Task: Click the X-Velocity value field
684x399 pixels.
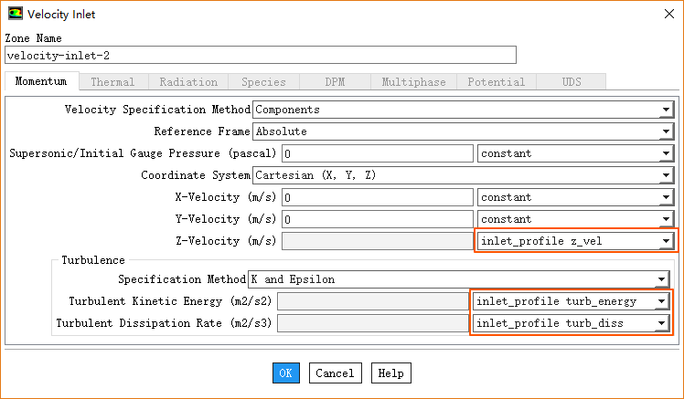Action: coord(377,197)
